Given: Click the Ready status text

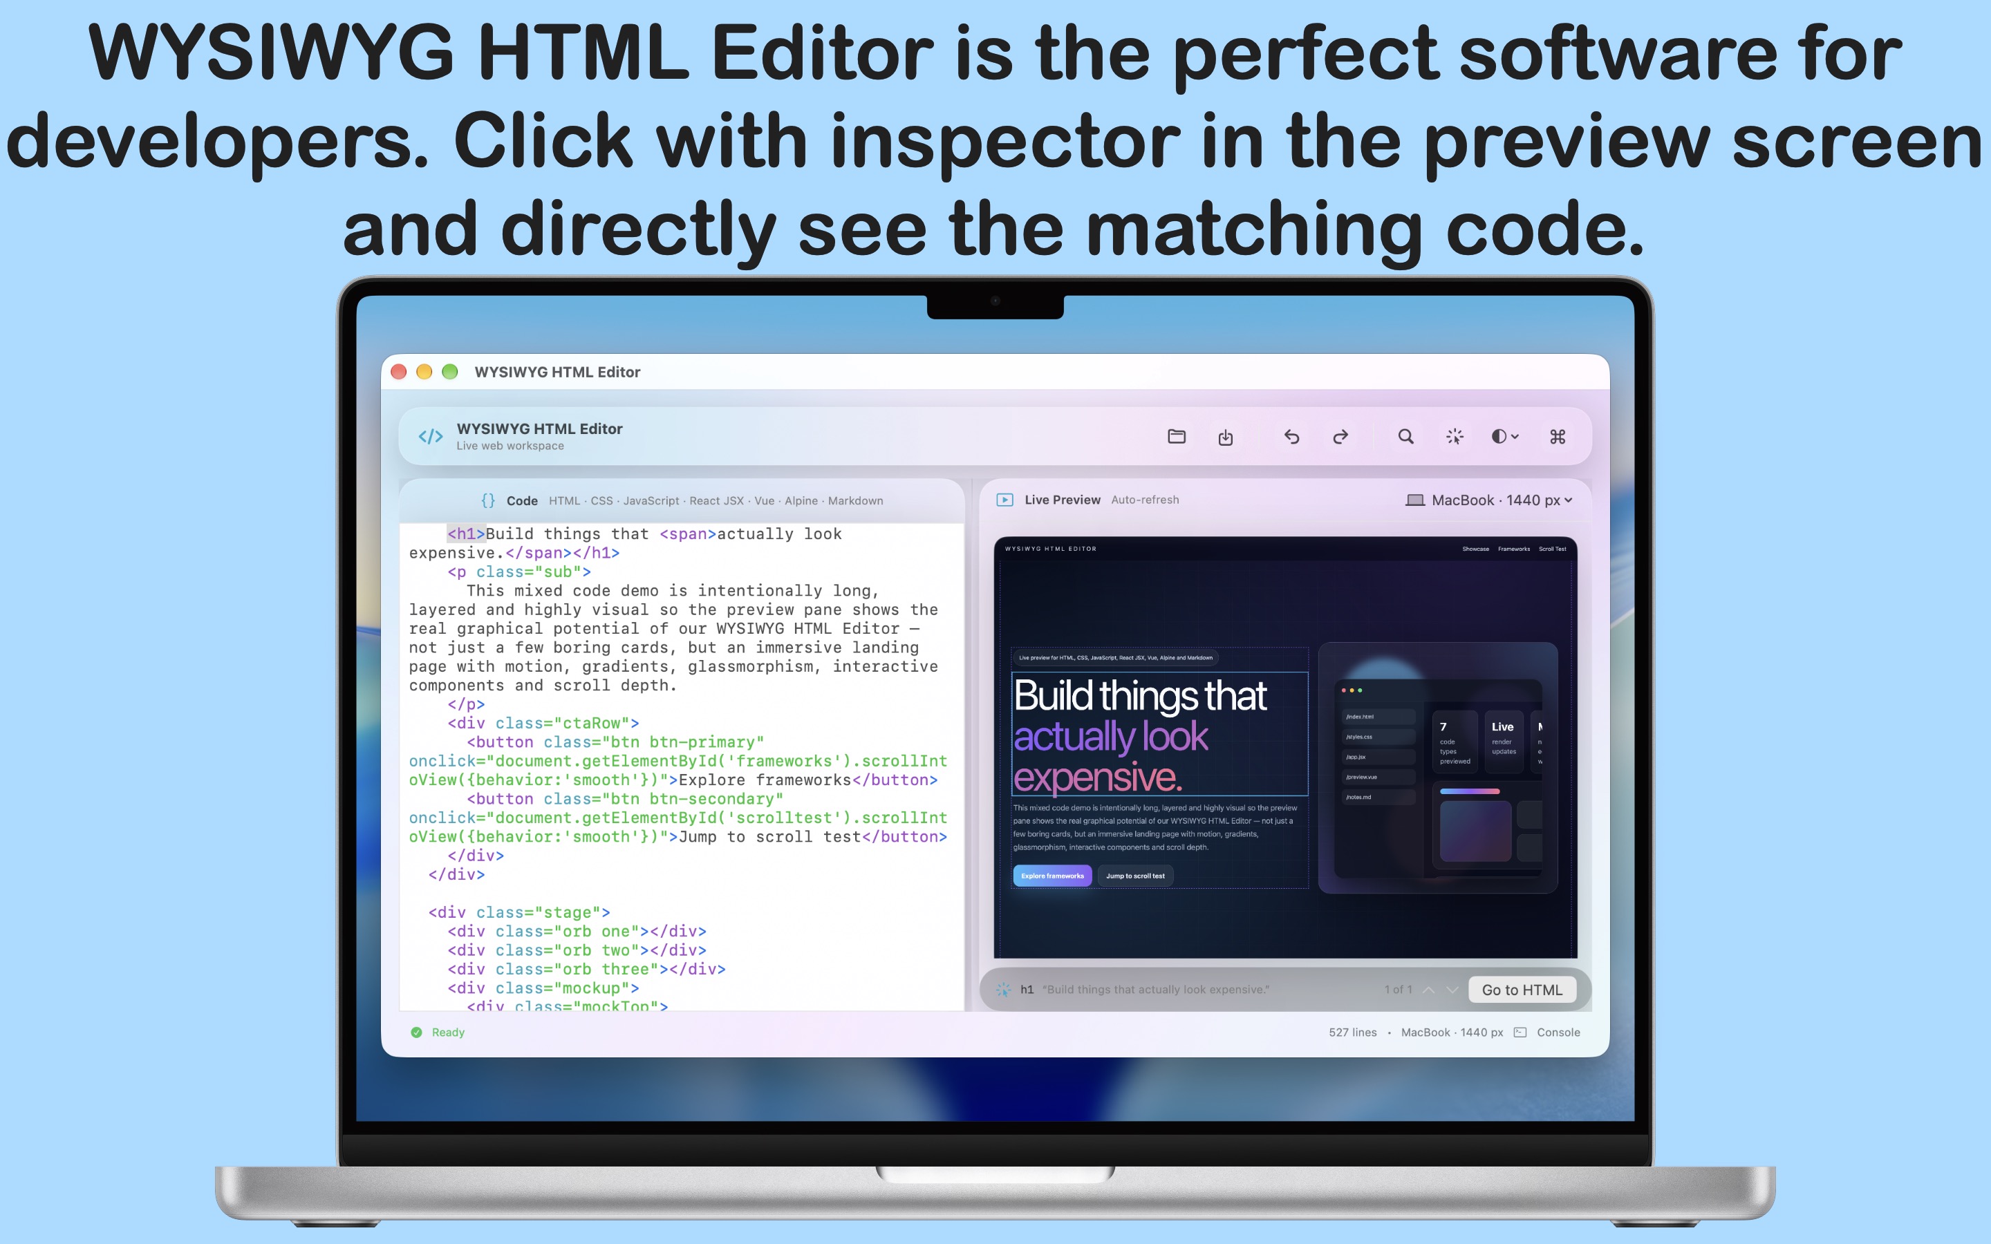Looking at the screenshot, I should coord(449,1033).
